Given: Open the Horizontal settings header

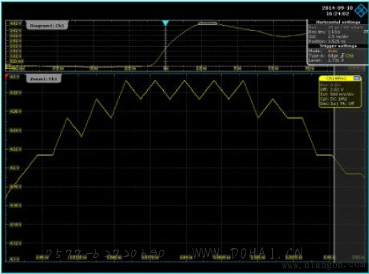Looking at the screenshot, I should pyautogui.click(x=338, y=22).
